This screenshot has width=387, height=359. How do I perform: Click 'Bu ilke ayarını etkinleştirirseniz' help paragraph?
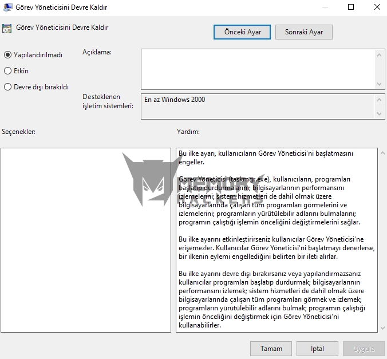277,248
